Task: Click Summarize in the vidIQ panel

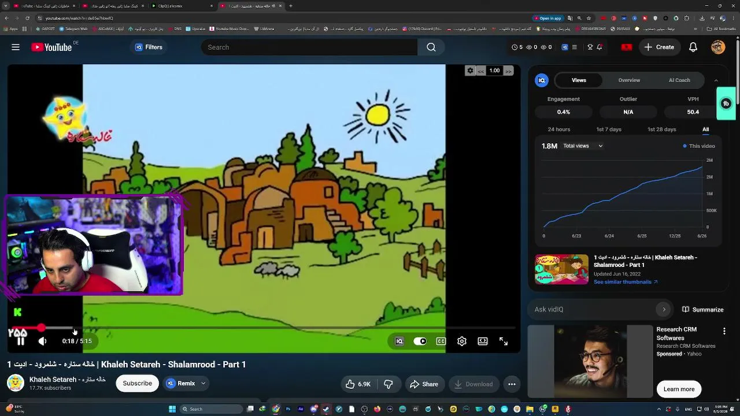Action: [702, 310]
